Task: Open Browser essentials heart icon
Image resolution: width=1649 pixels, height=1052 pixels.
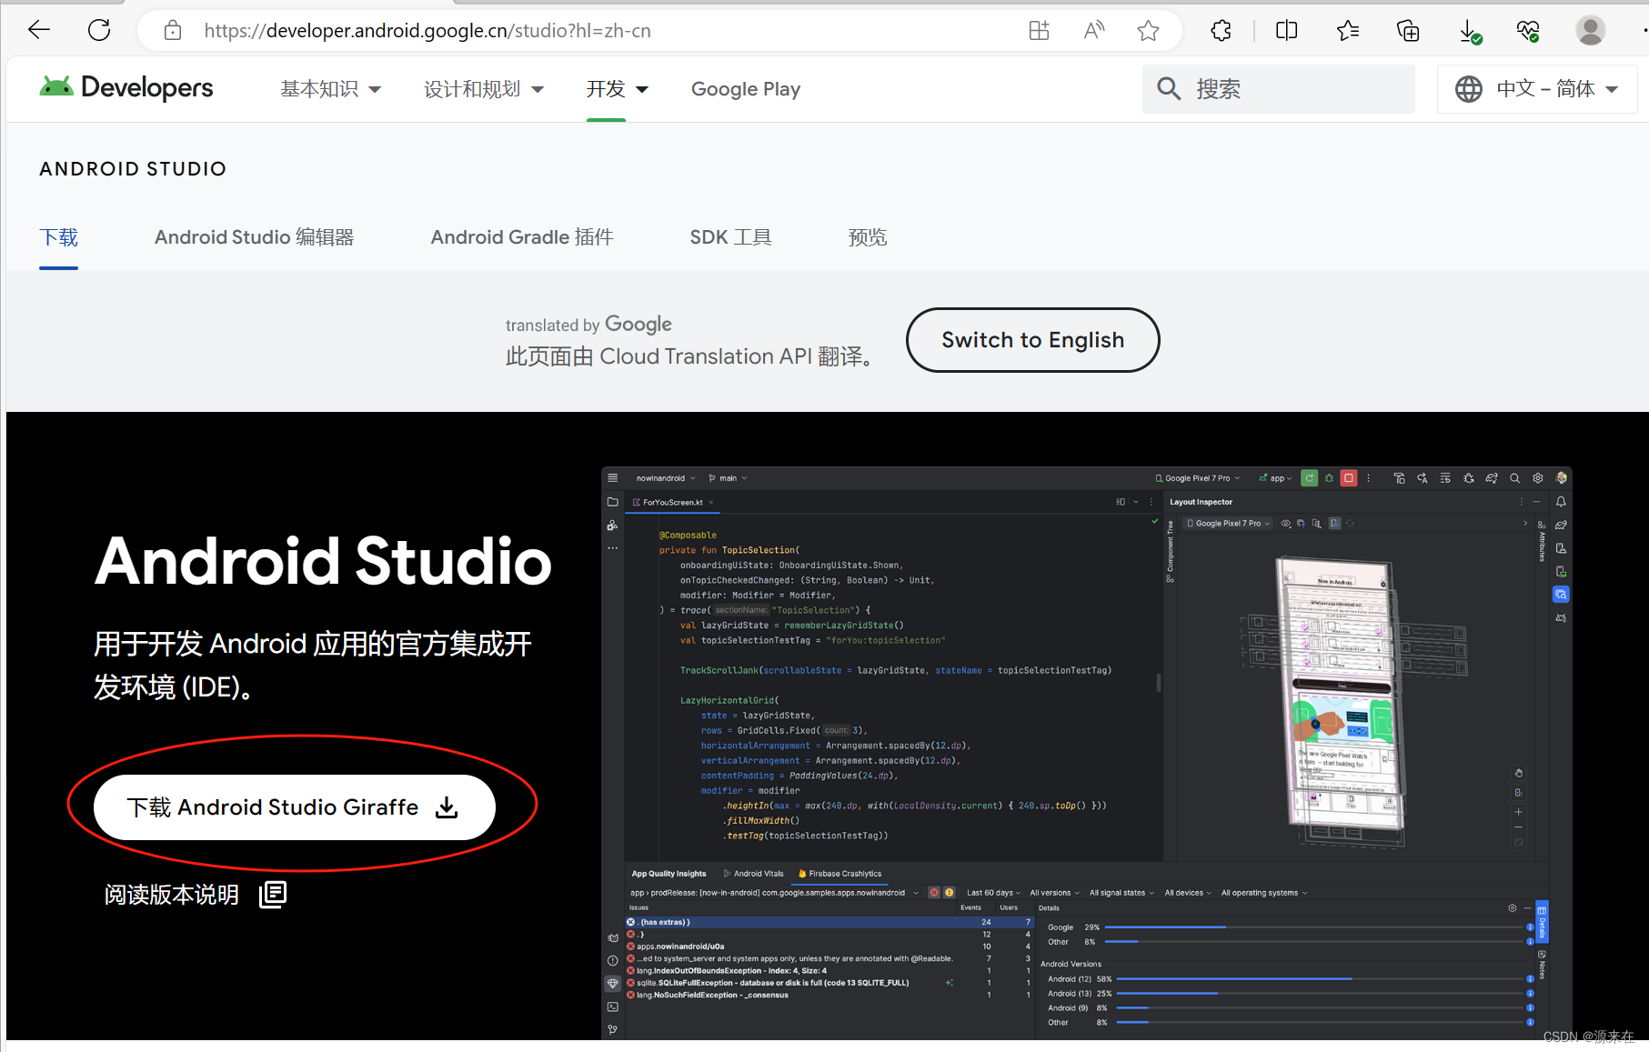Action: pos(1528,31)
